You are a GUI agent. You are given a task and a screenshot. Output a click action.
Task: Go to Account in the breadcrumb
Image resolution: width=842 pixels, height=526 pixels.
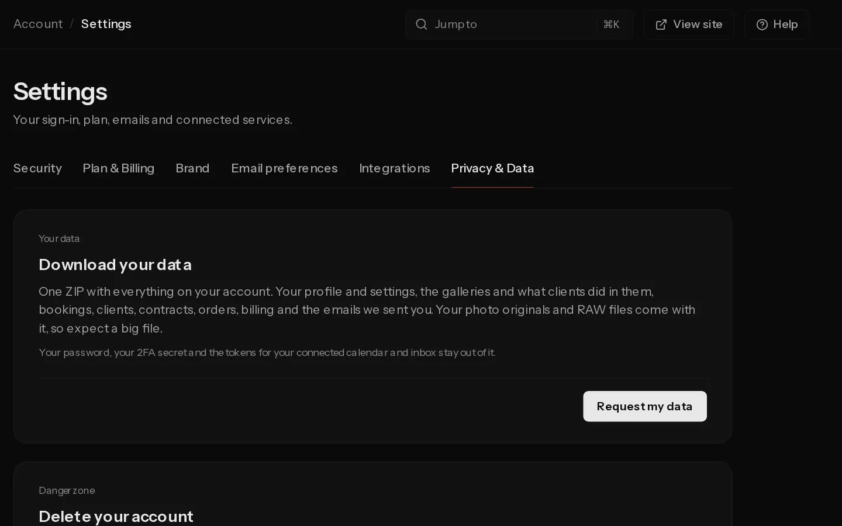pos(38,24)
